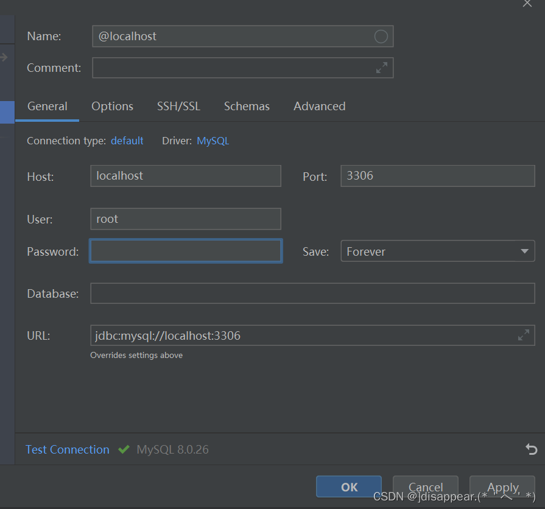The image size is (545, 509).
Task: Select the Schemas tab
Action: pos(247,106)
